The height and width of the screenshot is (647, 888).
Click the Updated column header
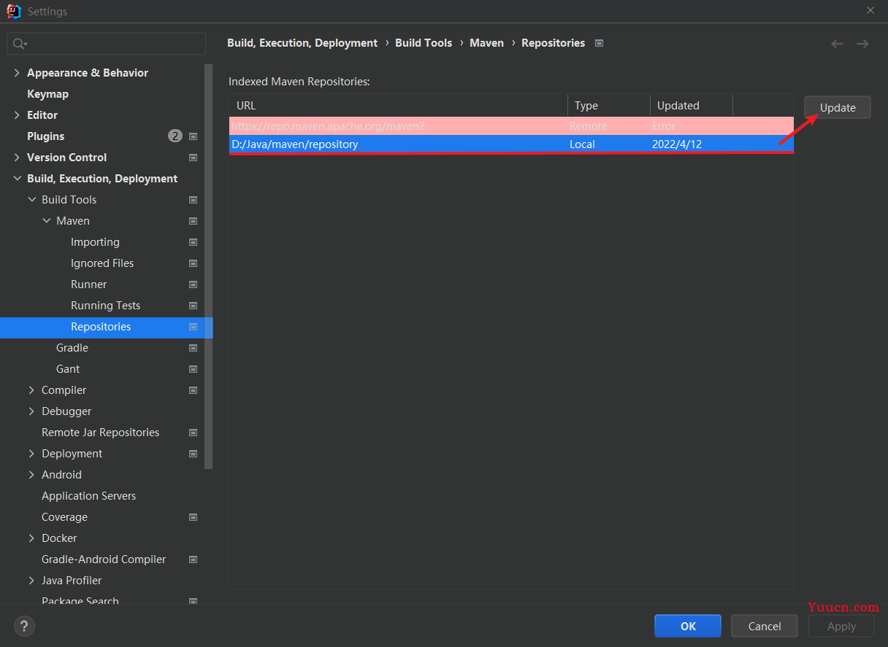coord(692,106)
